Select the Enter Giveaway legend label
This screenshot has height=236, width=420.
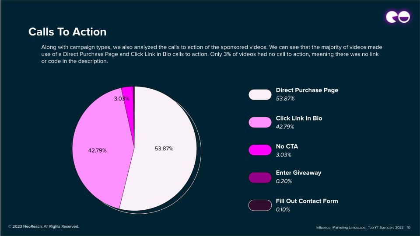298,173
